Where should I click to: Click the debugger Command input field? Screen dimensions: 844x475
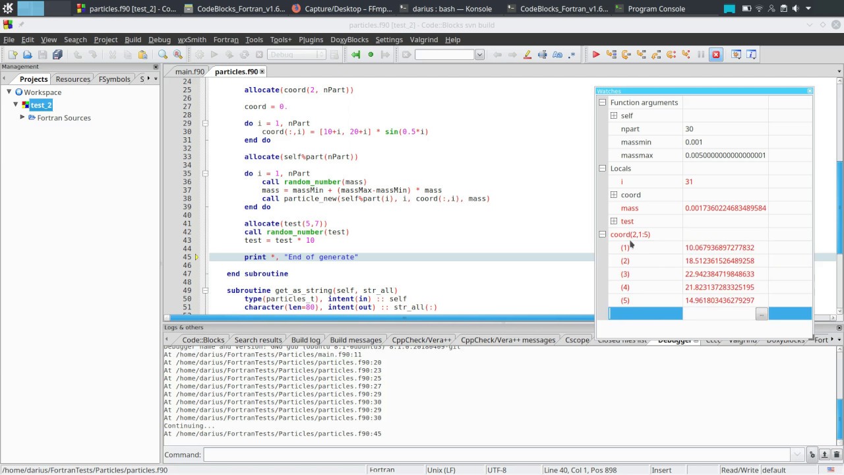[x=497, y=455]
